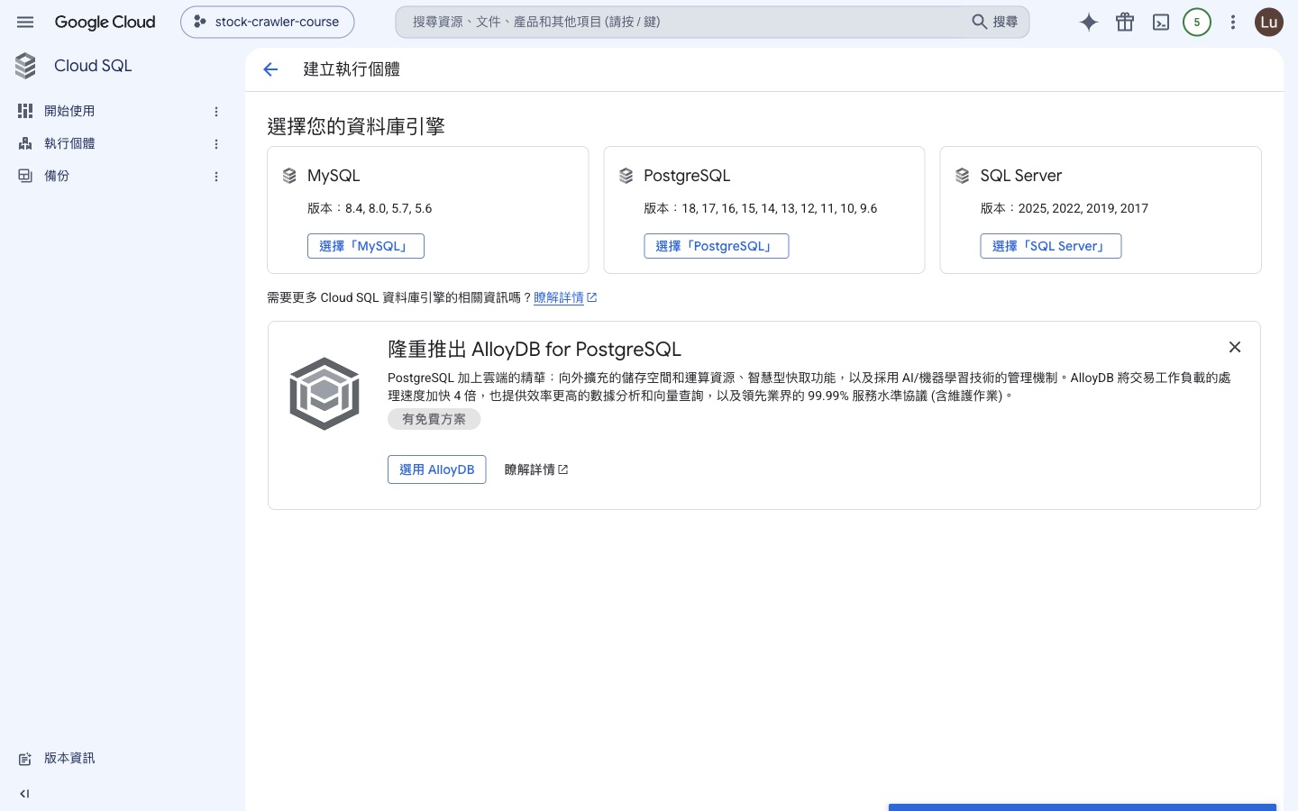1298x811 pixels.
Task: Collapse the sidebar navigation panel
Action: [x=24, y=794]
